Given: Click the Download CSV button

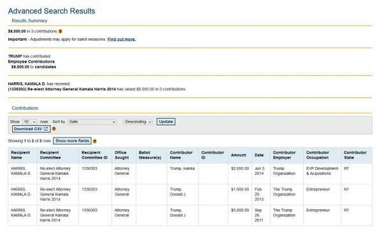Looking at the screenshot, I should pos(31,129).
